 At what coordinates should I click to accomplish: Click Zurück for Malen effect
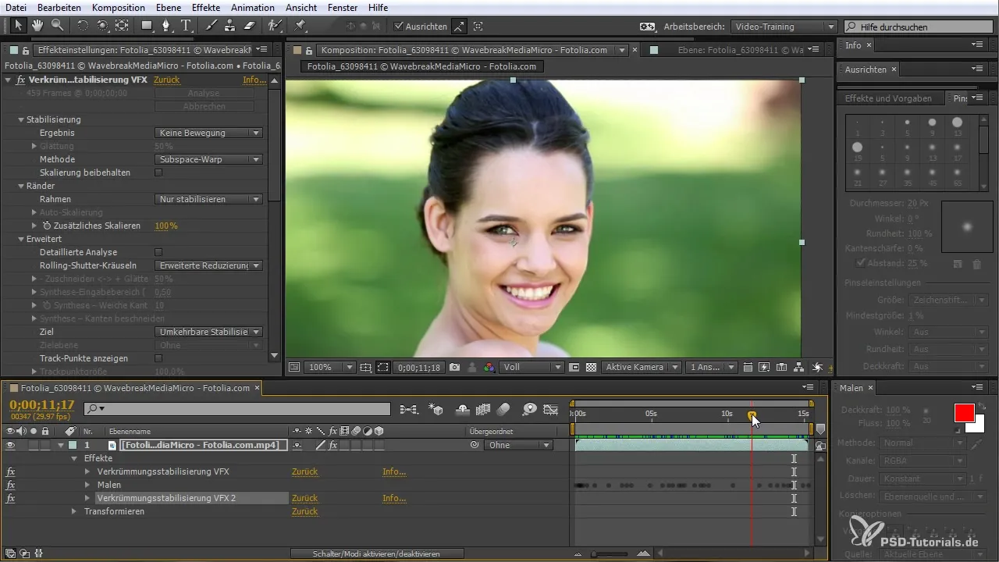(x=304, y=485)
